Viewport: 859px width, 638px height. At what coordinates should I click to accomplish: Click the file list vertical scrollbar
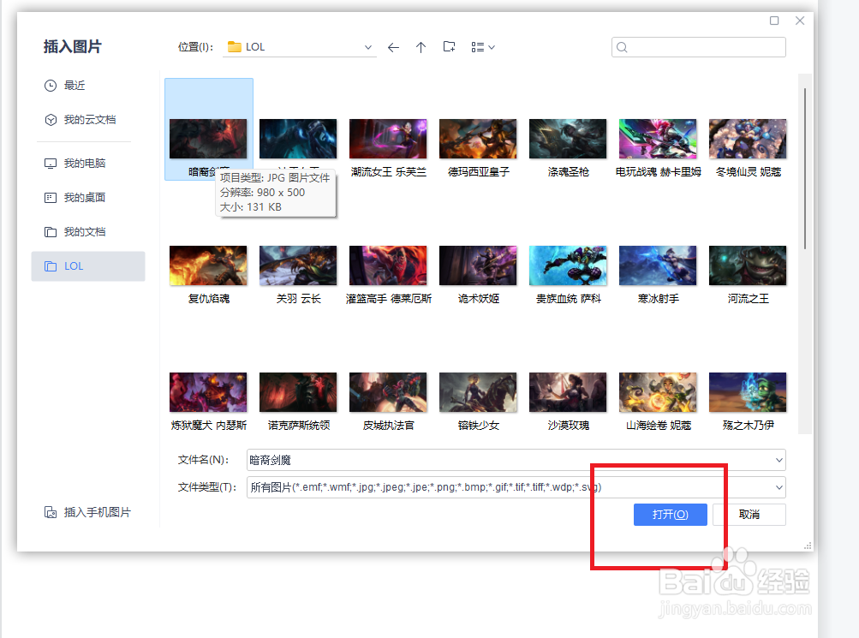[x=805, y=169]
